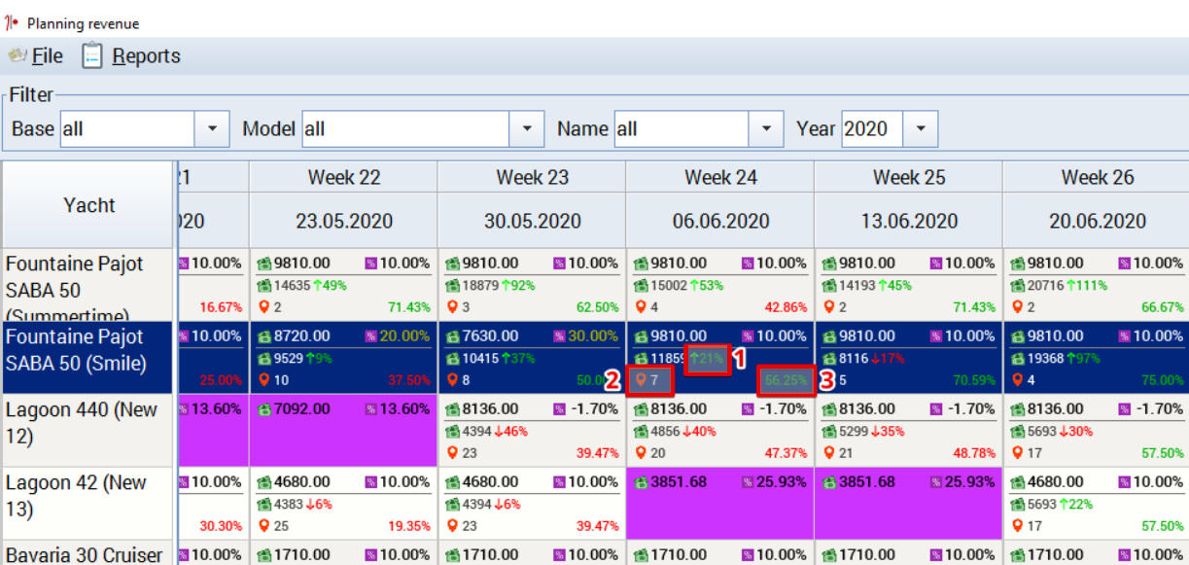Viewport: 1189px width, 565px height.
Task: Click the location pin icon beside 8
Action: pos(452,380)
